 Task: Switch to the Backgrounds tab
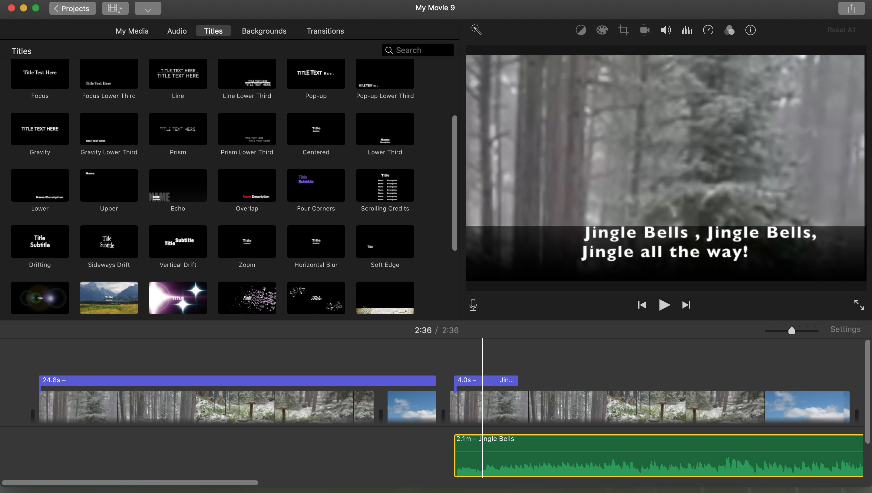coord(264,31)
